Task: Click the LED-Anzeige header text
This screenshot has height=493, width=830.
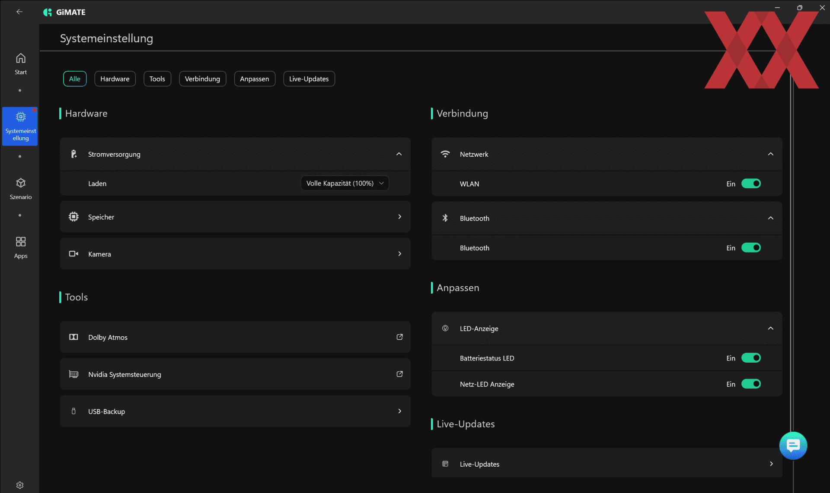Action: [479, 329]
